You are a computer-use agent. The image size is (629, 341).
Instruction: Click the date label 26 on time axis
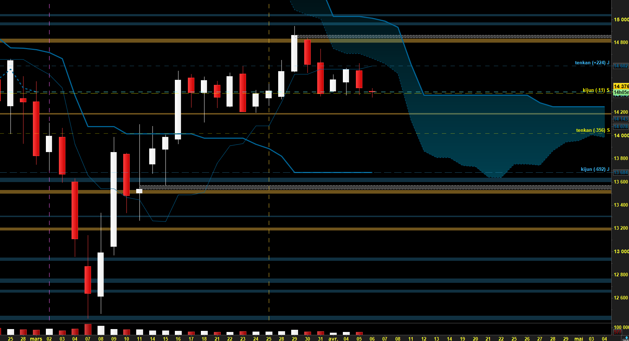pyautogui.click(x=527, y=339)
